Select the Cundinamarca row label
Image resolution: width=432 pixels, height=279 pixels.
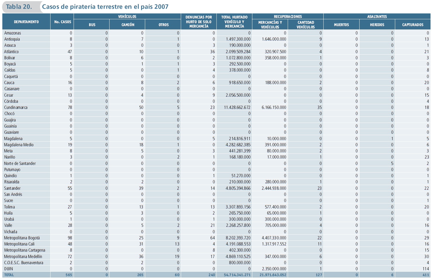(16, 107)
